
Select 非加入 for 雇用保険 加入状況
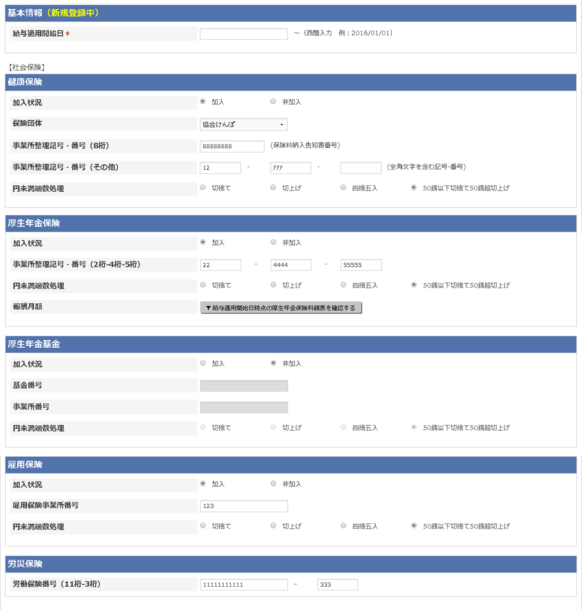273,483
